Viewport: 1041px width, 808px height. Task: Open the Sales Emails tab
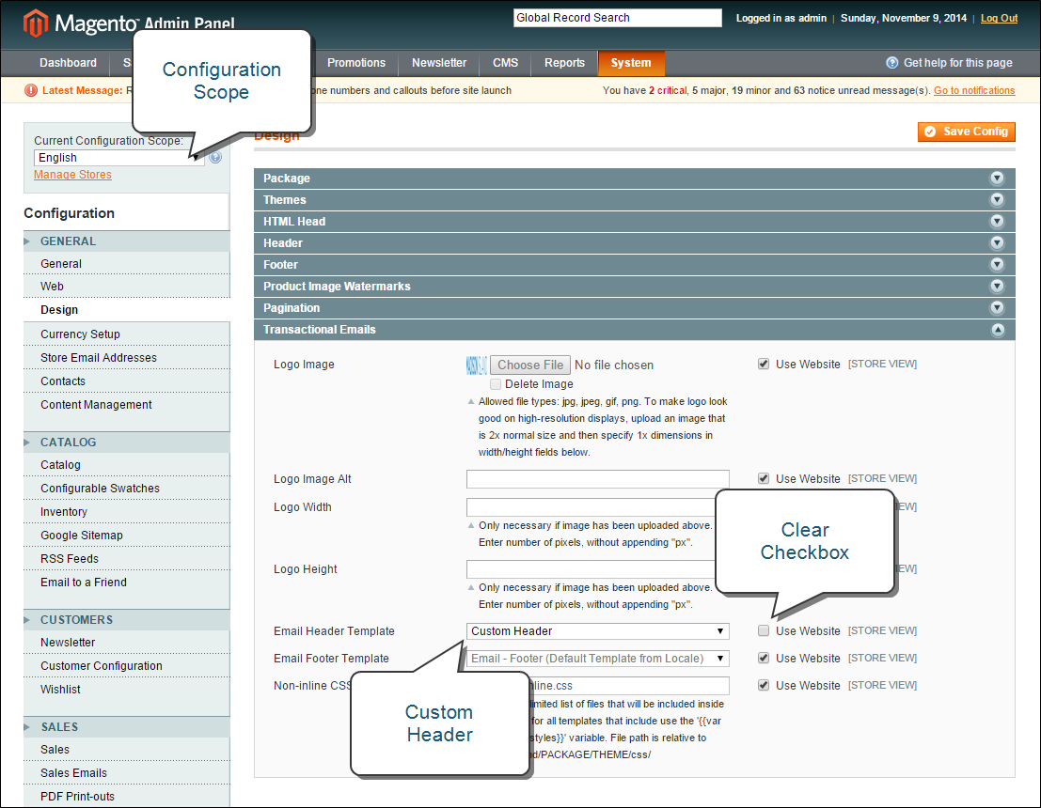click(x=127, y=773)
